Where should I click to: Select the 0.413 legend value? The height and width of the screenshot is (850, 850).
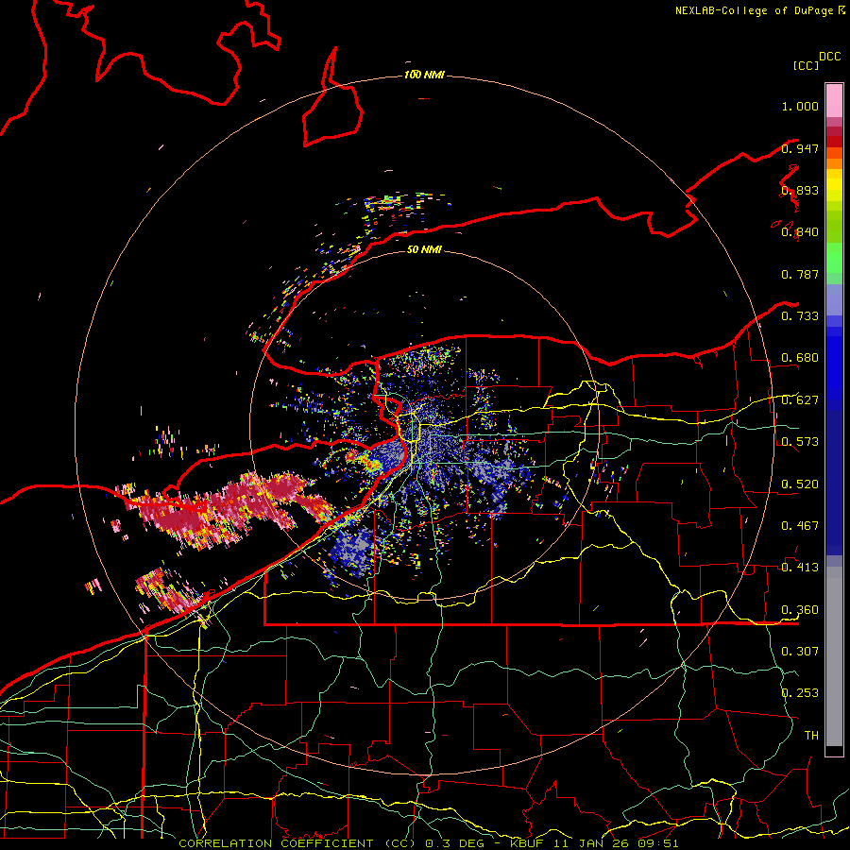point(800,568)
